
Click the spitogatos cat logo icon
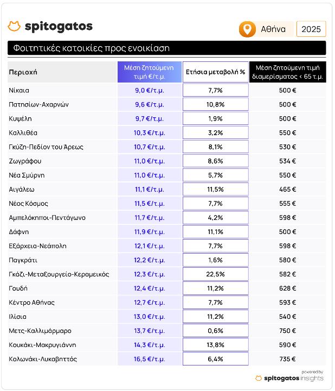[14, 26]
